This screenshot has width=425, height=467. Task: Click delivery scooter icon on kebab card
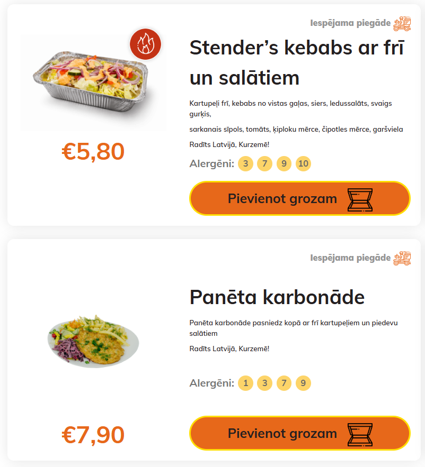(x=402, y=23)
